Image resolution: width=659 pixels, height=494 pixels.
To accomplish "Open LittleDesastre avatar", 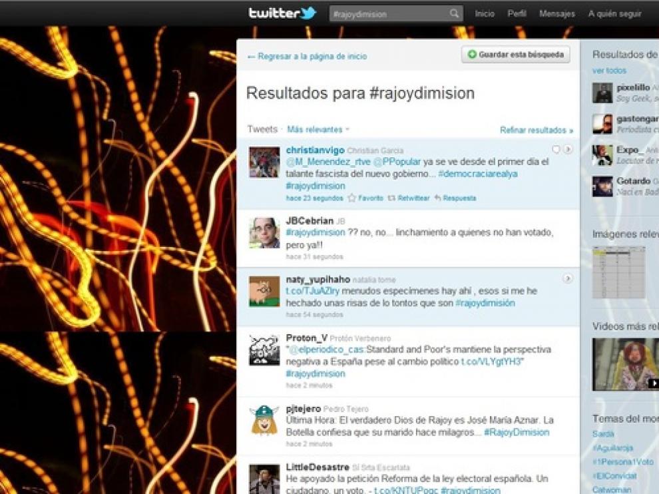I will click(x=264, y=479).
